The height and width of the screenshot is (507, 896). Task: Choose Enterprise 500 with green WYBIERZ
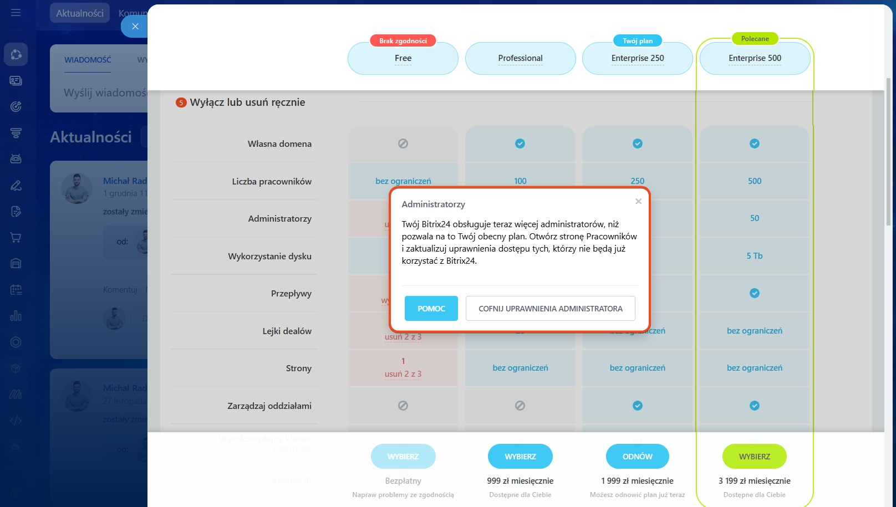[755, 457]
